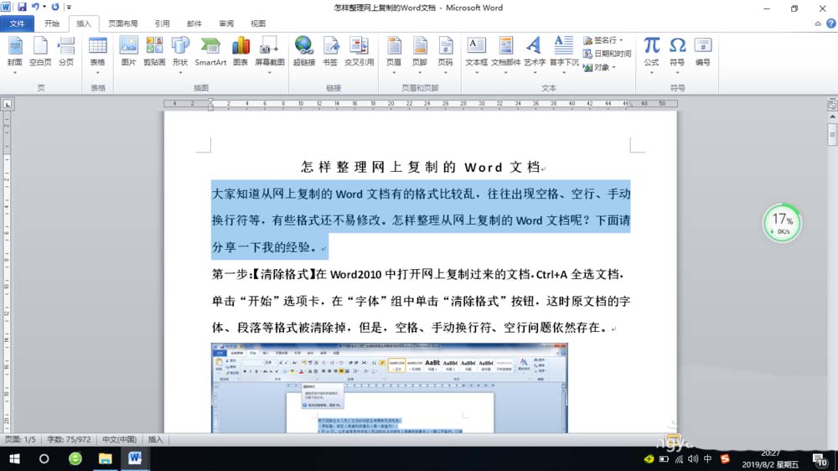This screenshot has height=471, width=838.
Task: Save the document from quick access toolbar
Action: [x=22, y=7]
